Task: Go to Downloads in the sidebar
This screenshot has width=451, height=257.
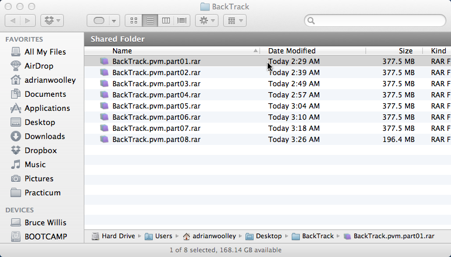Action: click(x=45, y=136)
